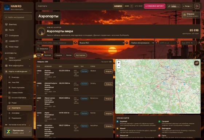Toggle the Закрытые checkbox
The height and width of the screenshot is (140, 204).
coord(38,49)
